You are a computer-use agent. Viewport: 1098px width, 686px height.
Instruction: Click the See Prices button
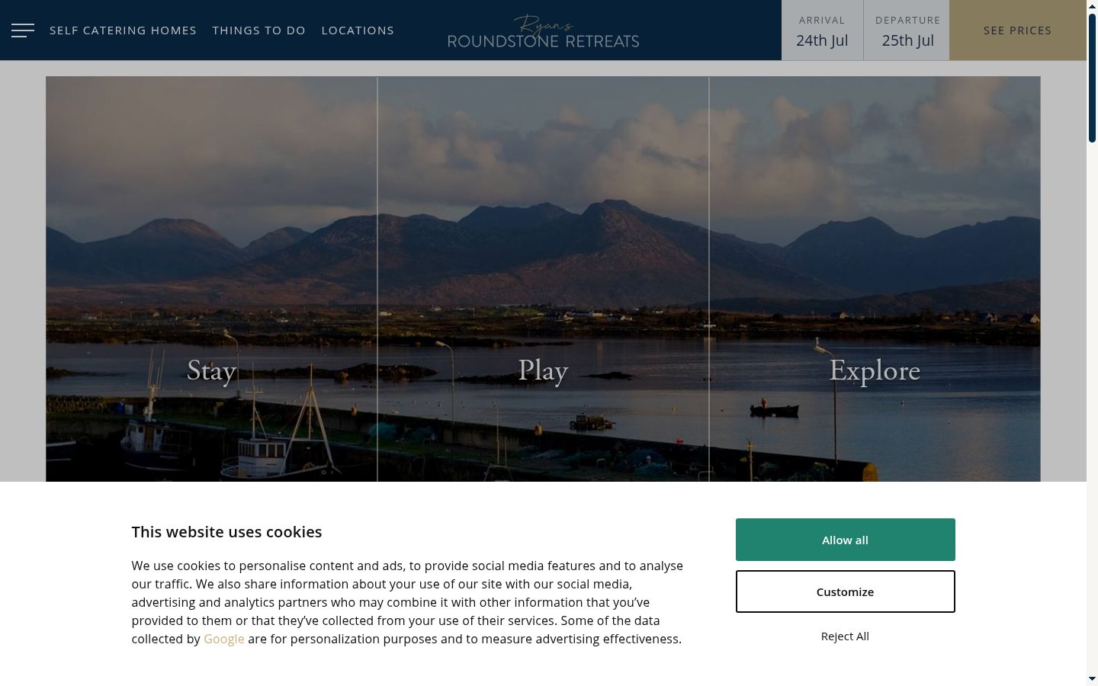(1017, 30)
